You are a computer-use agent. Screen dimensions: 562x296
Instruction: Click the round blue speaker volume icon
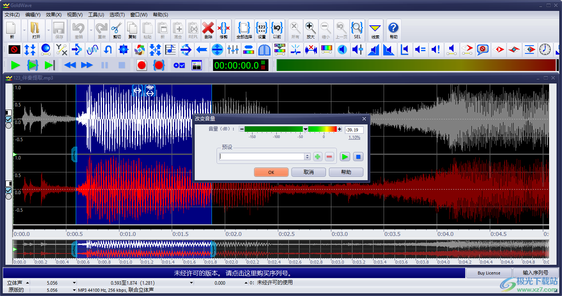point(342,50)
